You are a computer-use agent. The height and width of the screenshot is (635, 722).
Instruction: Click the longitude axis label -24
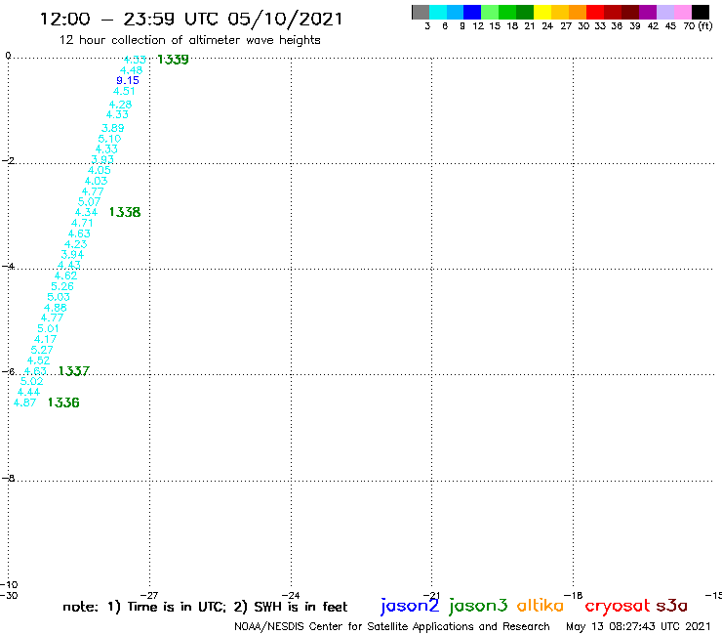click(x=291, y=595)
